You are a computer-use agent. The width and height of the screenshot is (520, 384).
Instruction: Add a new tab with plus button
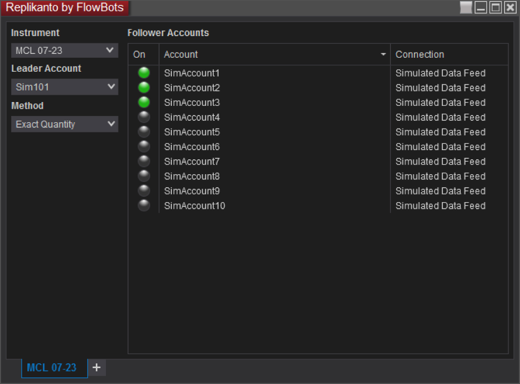[96, 368]
